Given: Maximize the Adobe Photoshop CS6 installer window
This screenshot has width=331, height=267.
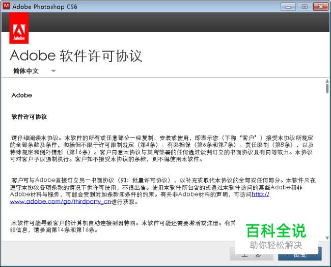Looking at the screenshot, I should click(x=305, y=7).
